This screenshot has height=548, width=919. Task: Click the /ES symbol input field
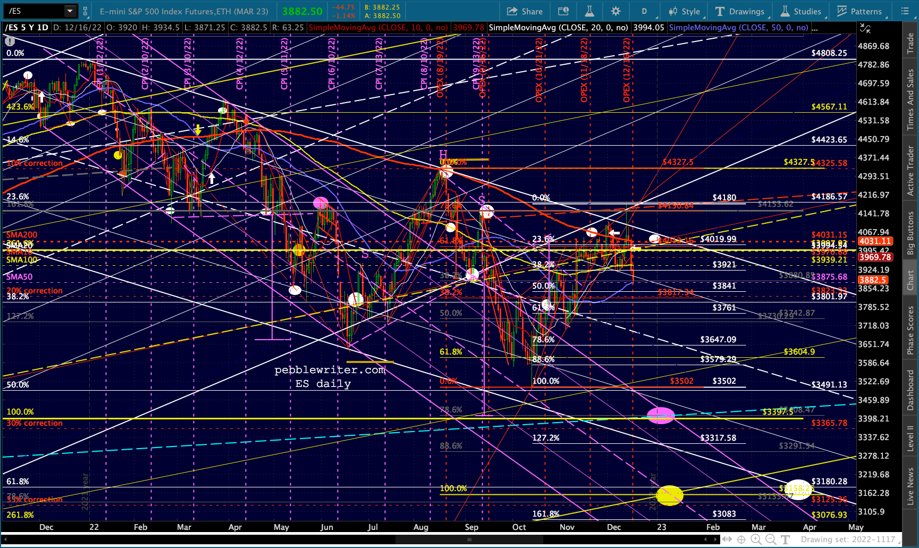tap(34, 11)
